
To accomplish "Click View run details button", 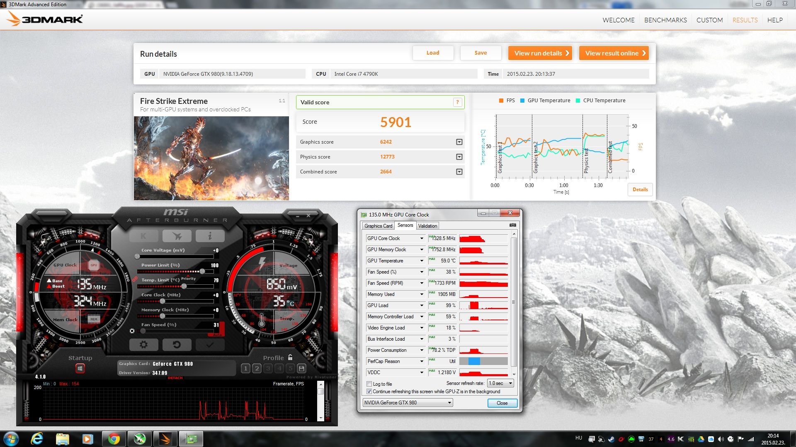I will (540, 53).
